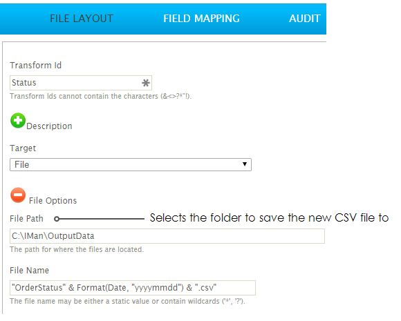Click the File Name label
Screen dimensions: 401x321
[30, 270]
